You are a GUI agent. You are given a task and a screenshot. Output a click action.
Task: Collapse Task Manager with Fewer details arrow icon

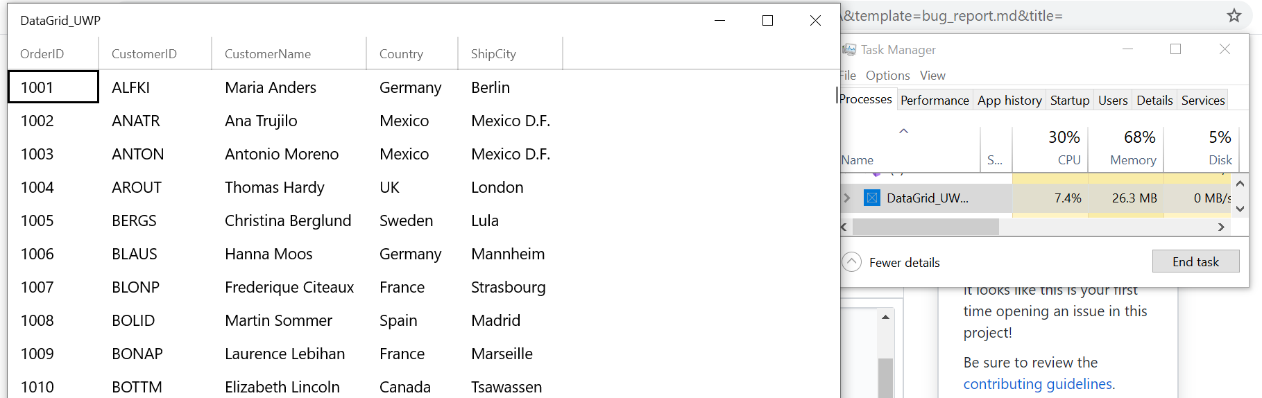pos(852,262)
